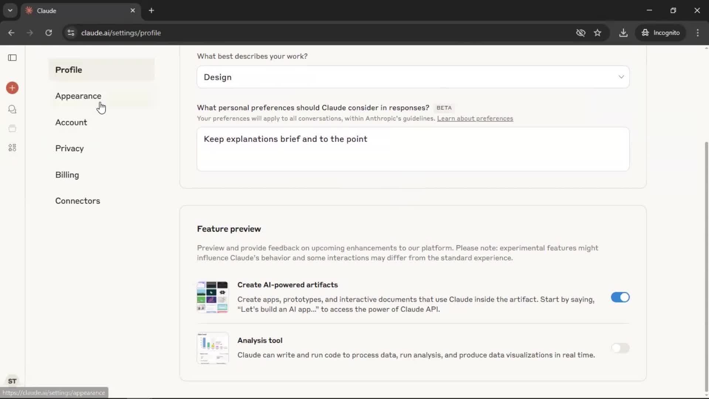Image resolution: width=709 pixels, height=399 pixels.
Task: Click the tracking protection eye icon
Action: (580, 33)
